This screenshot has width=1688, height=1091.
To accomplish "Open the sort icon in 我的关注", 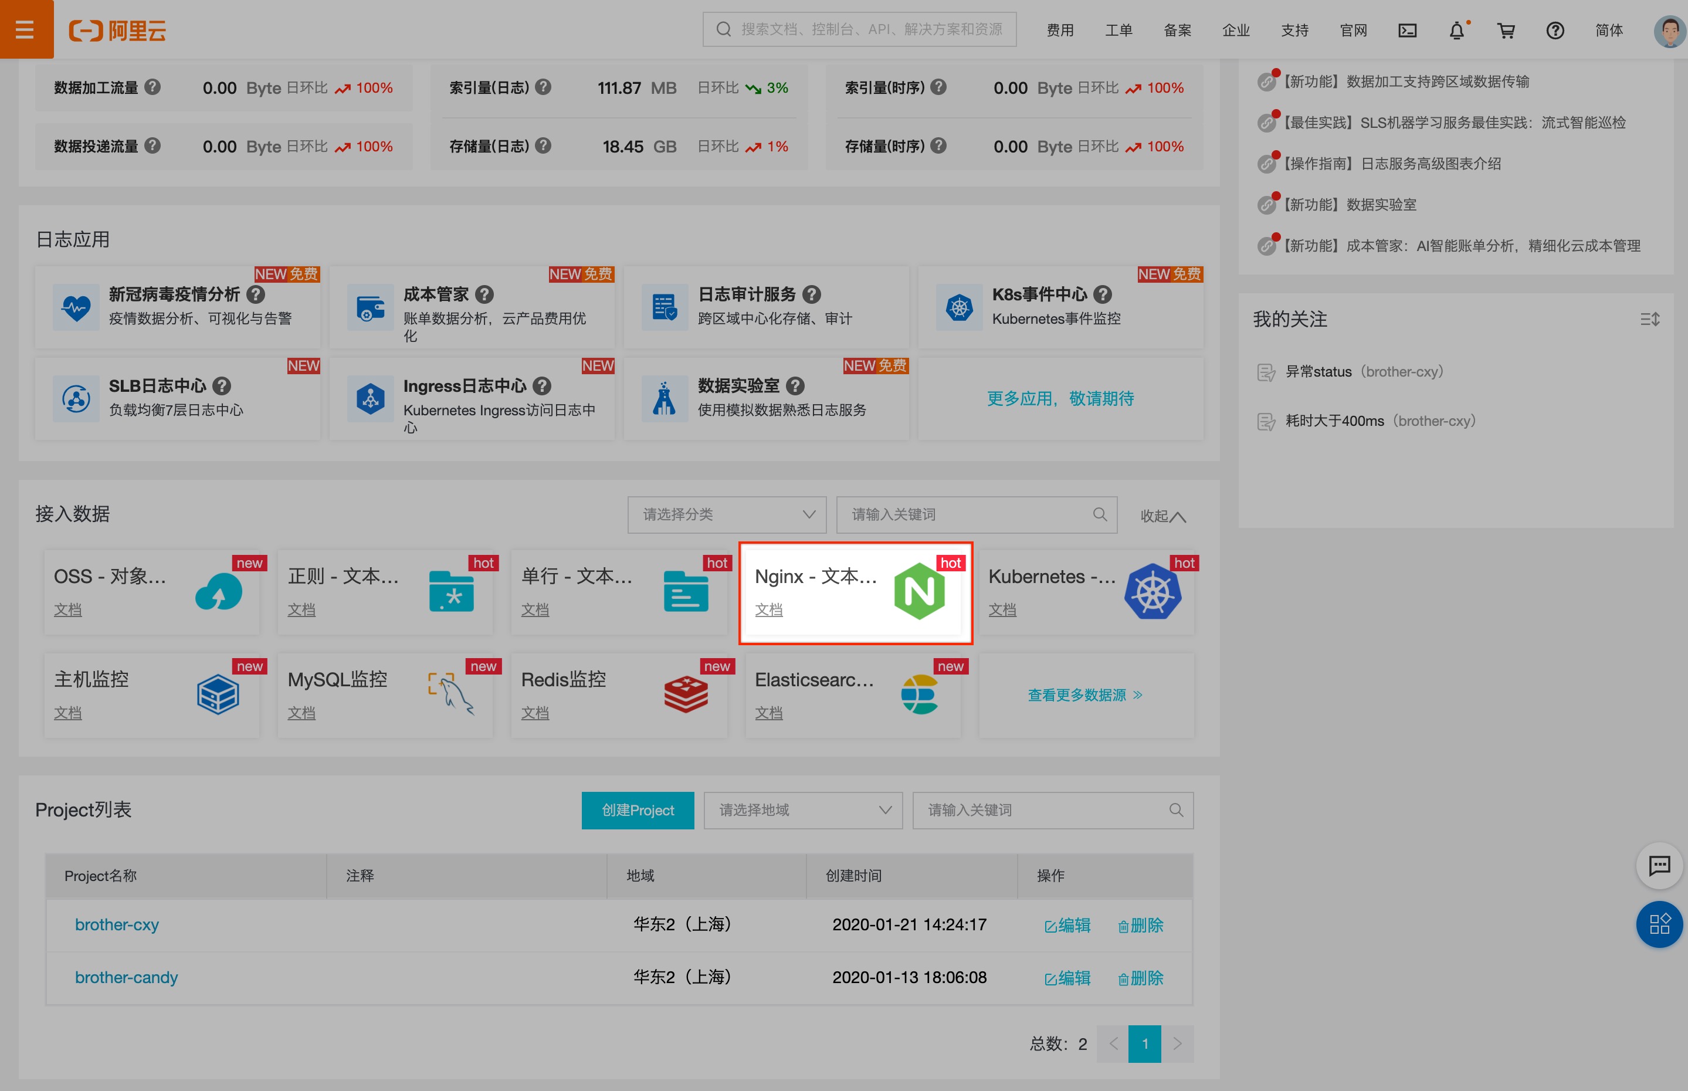I will (1650, 319).
